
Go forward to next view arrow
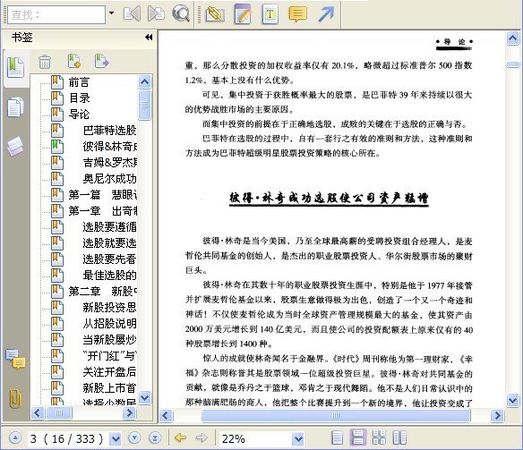[201, 437]
